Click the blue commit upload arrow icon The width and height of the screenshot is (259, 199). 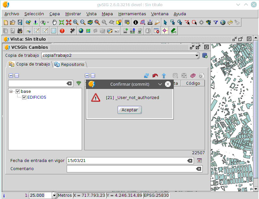coord(164,76)
